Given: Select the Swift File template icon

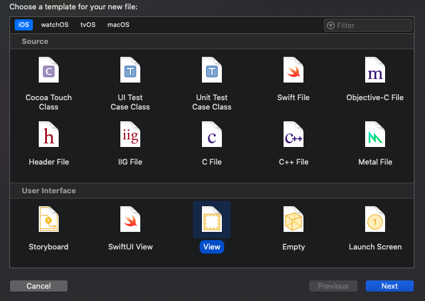Looking at the screenshot, I should [294, 70].
